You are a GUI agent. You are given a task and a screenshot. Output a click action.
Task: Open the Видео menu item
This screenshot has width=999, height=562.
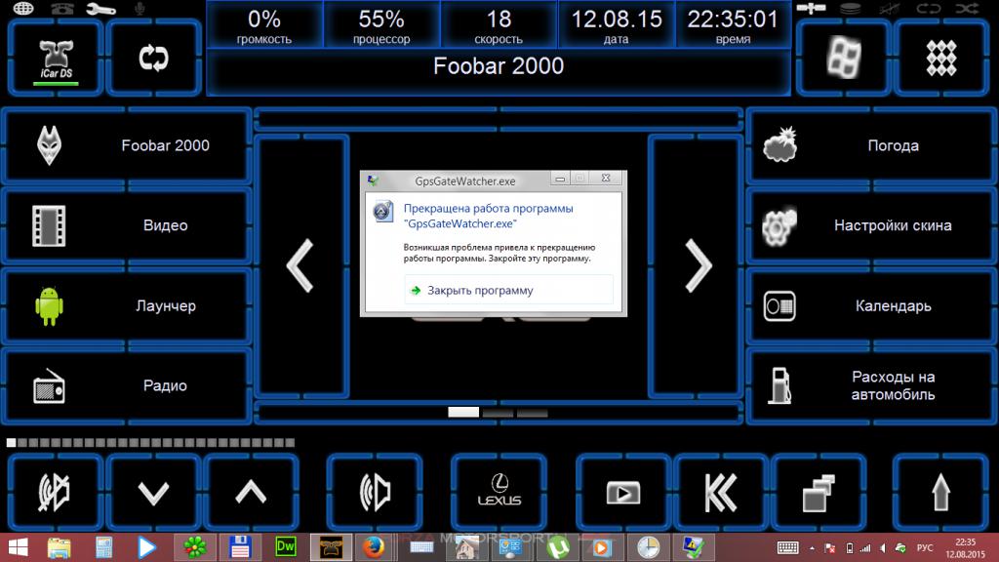tap(128, 225)
